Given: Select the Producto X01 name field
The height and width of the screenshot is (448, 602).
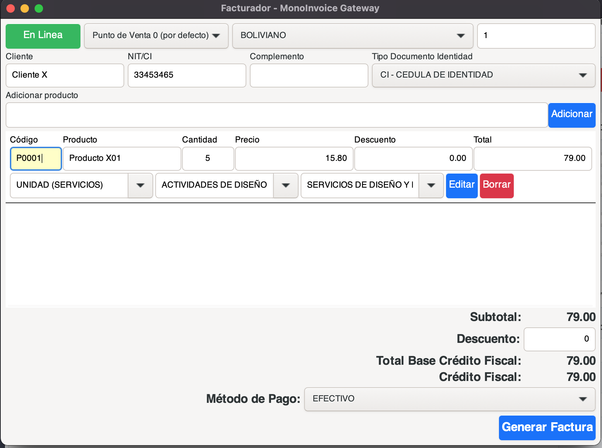Looking at the screenshot, I should [x=122, y=158].
